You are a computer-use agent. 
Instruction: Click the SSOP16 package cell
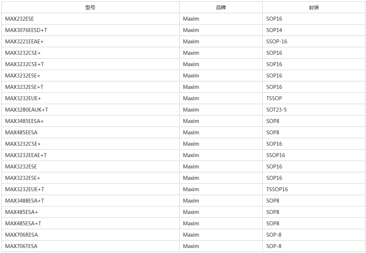(x=314, y=155)
